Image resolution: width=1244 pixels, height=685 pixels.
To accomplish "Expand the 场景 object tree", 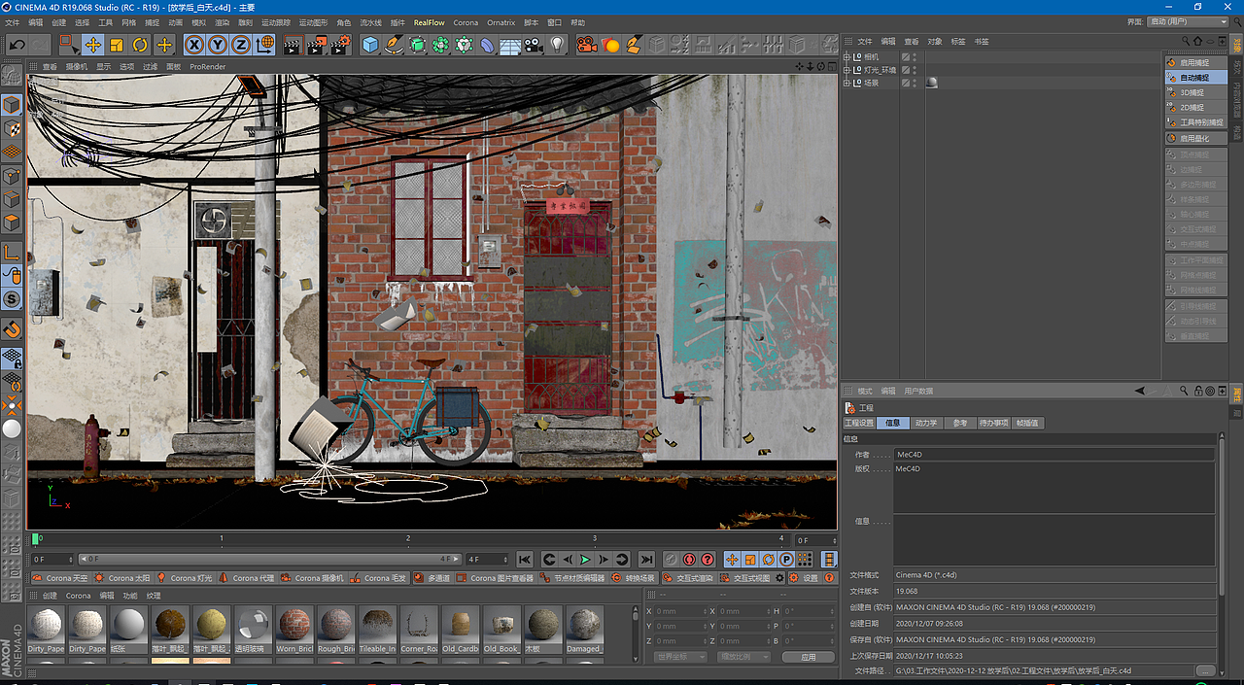I will (x=847, y=83).
